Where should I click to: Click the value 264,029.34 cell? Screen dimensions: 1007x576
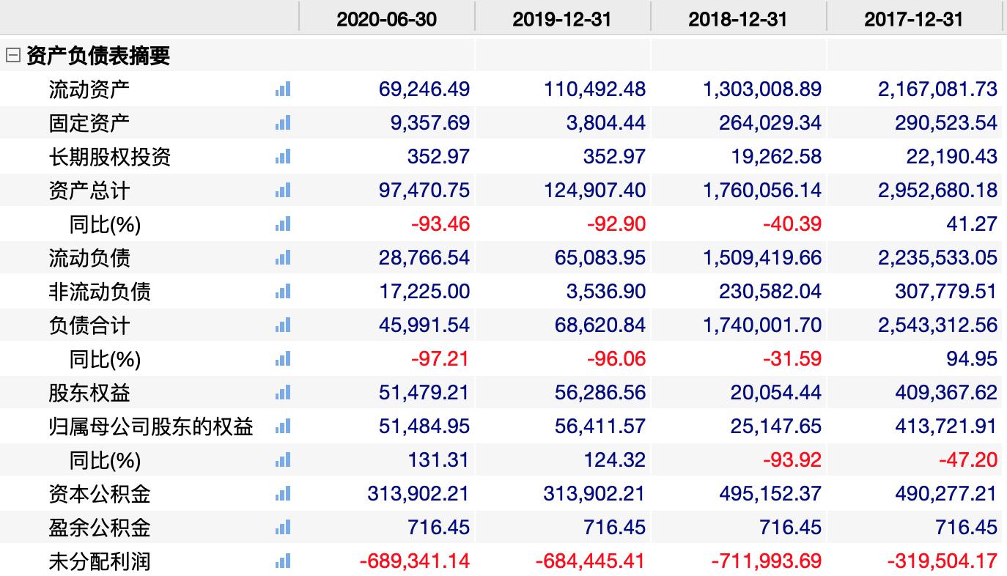pos(771,123)
